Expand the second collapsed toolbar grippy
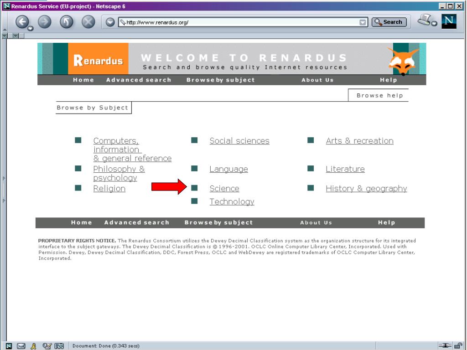This screenshot has width=467, height=350. tap(16, 36)
